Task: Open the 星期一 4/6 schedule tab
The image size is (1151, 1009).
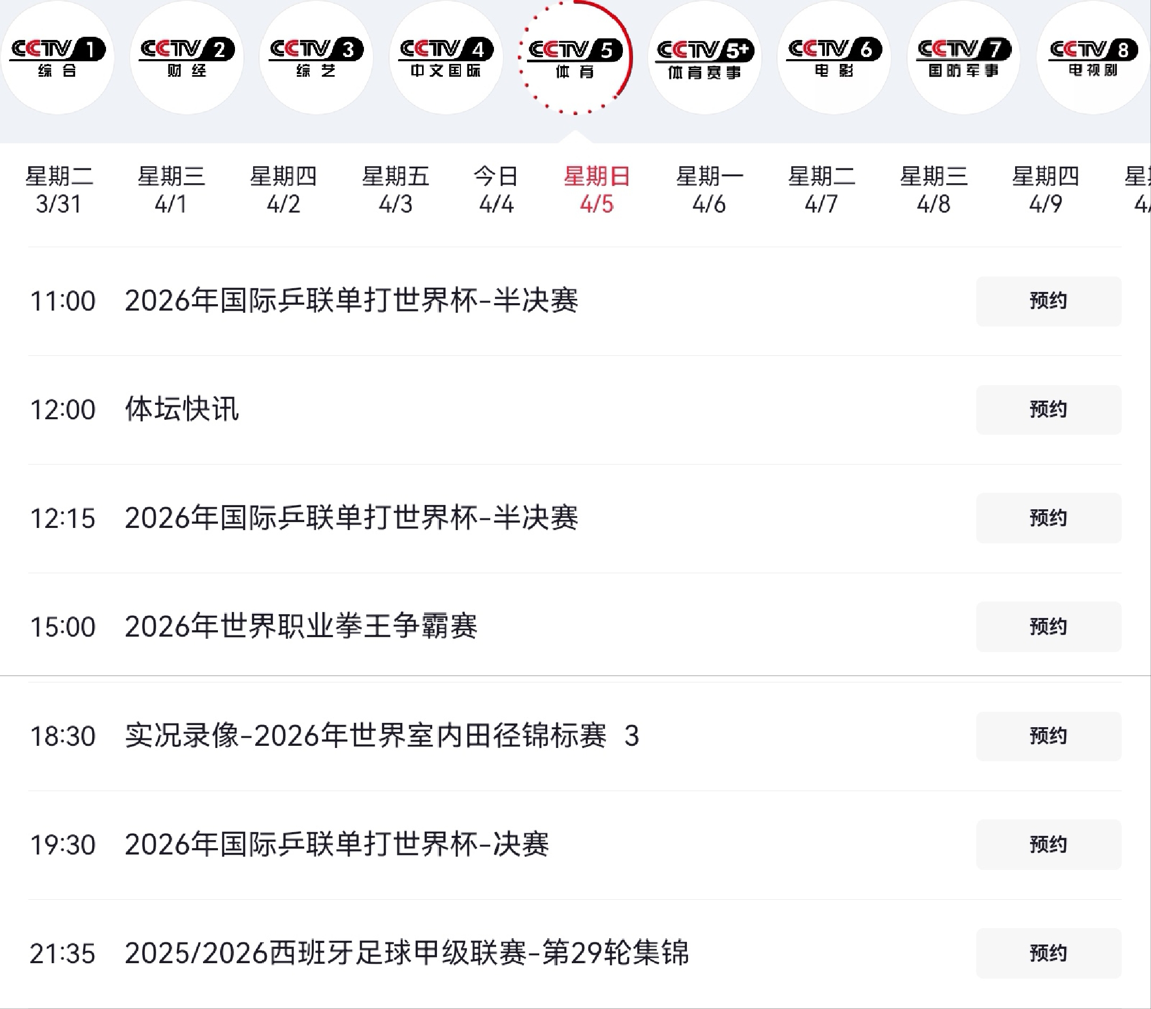Action: pyautogui.click(x=709, y=190)
